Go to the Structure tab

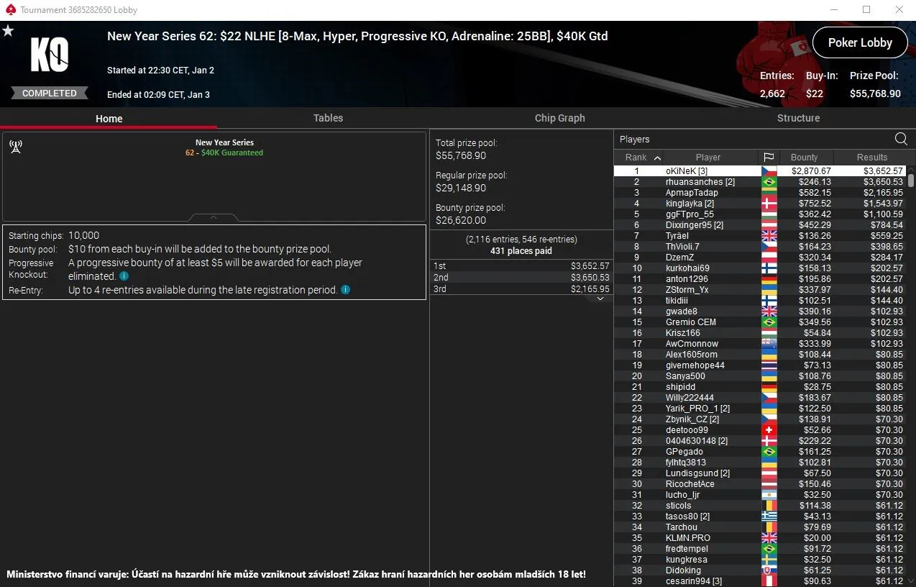(x=798, y=118)
